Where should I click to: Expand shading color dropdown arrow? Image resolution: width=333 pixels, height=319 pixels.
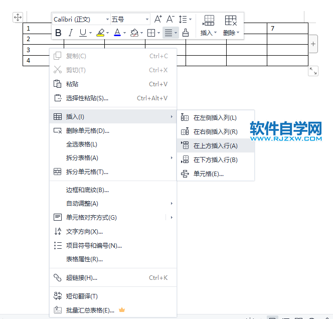tap(141, 33)
